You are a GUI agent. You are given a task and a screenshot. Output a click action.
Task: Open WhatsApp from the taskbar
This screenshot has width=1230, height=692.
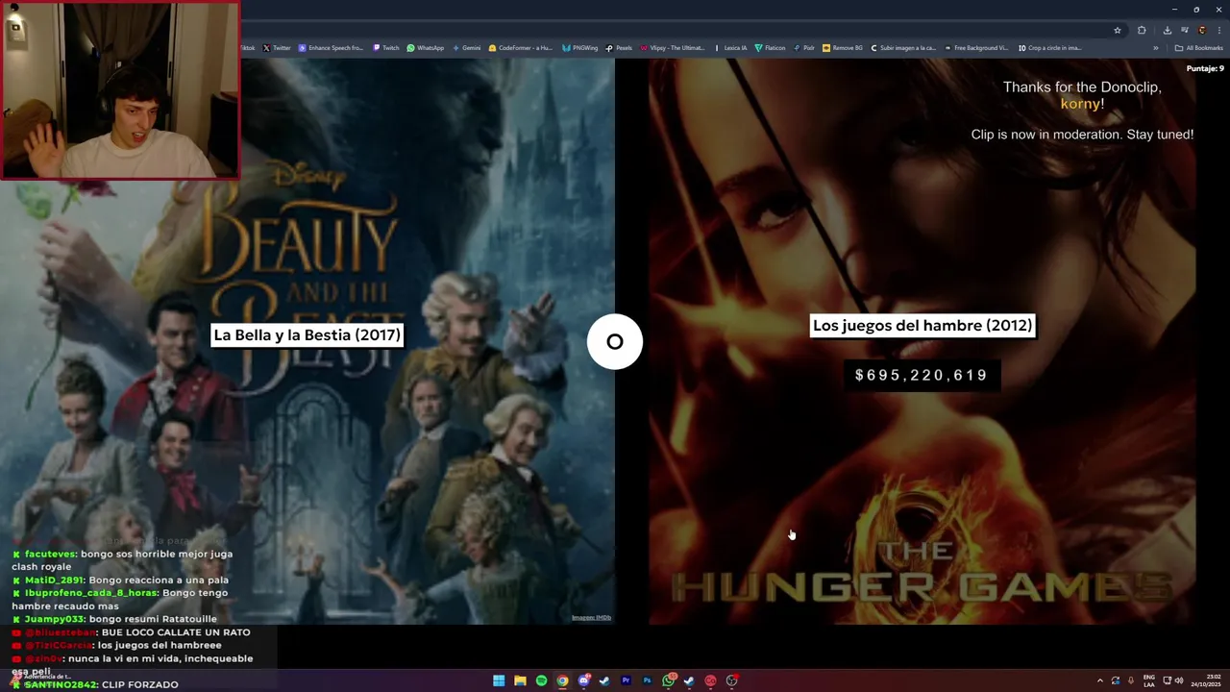pos(668,680)
